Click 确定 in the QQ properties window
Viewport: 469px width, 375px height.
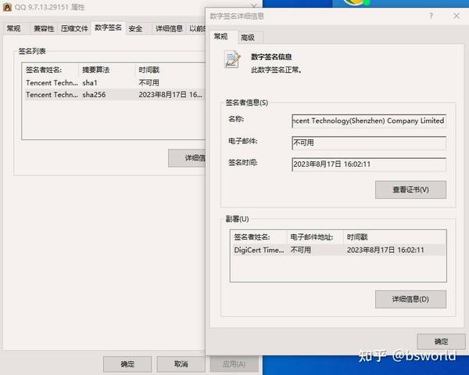click(x=127, y=364)
